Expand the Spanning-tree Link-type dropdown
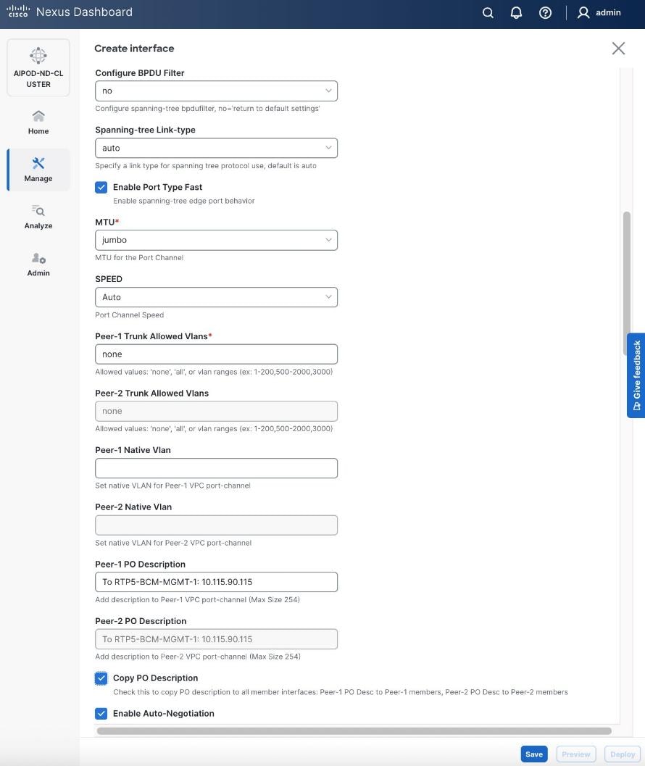This screenshot has height=766, width=645. 216,148
